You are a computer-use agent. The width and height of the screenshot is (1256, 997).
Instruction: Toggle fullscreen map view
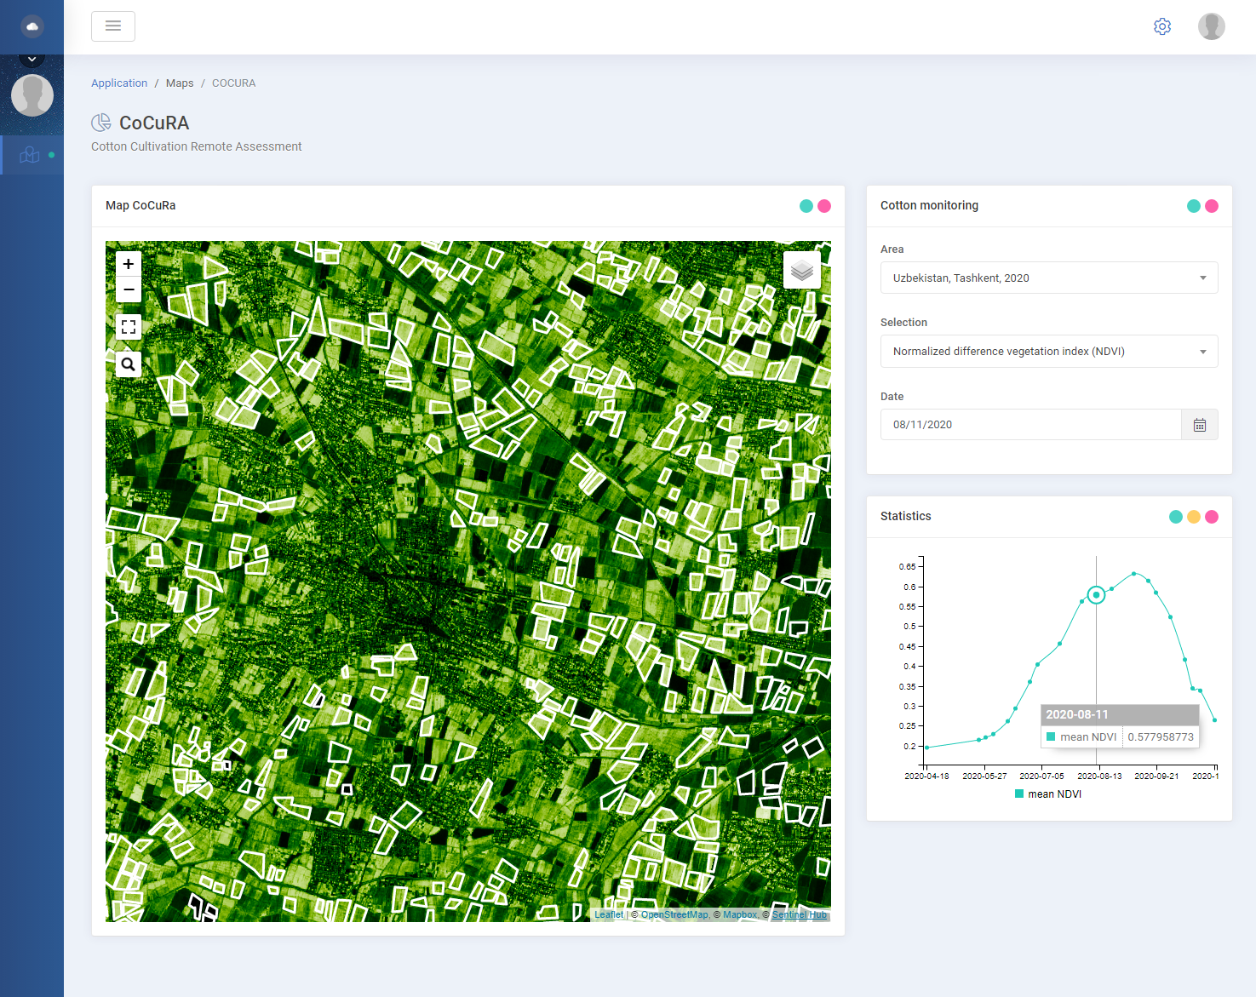[x=129, y=327]
